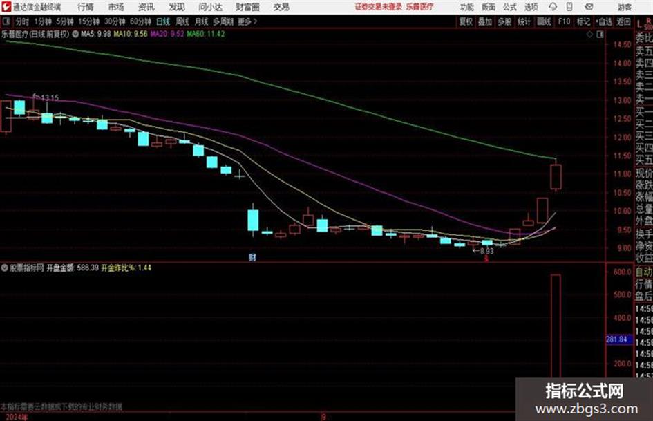This screenshot has width=653, height=421.
Task: Expand the 更多 periods dropdown
Action: tap(247, 21)
